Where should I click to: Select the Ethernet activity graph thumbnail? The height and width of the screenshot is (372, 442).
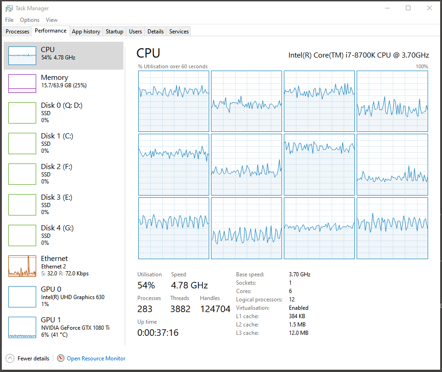coord(22,266)
